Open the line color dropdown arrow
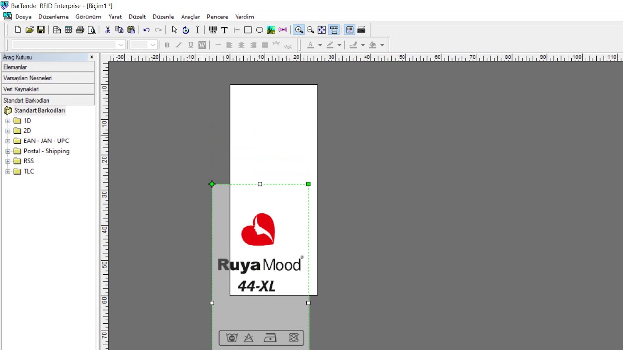Viewport: 623px width, 350px height. point(363,45)
